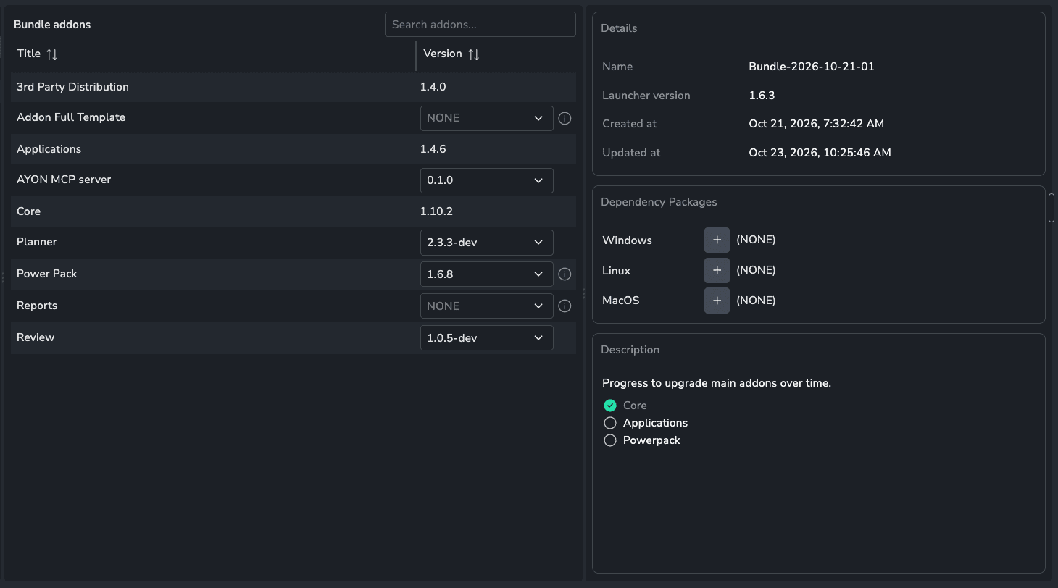Click the Bundle addons heading

pos(52,25)
